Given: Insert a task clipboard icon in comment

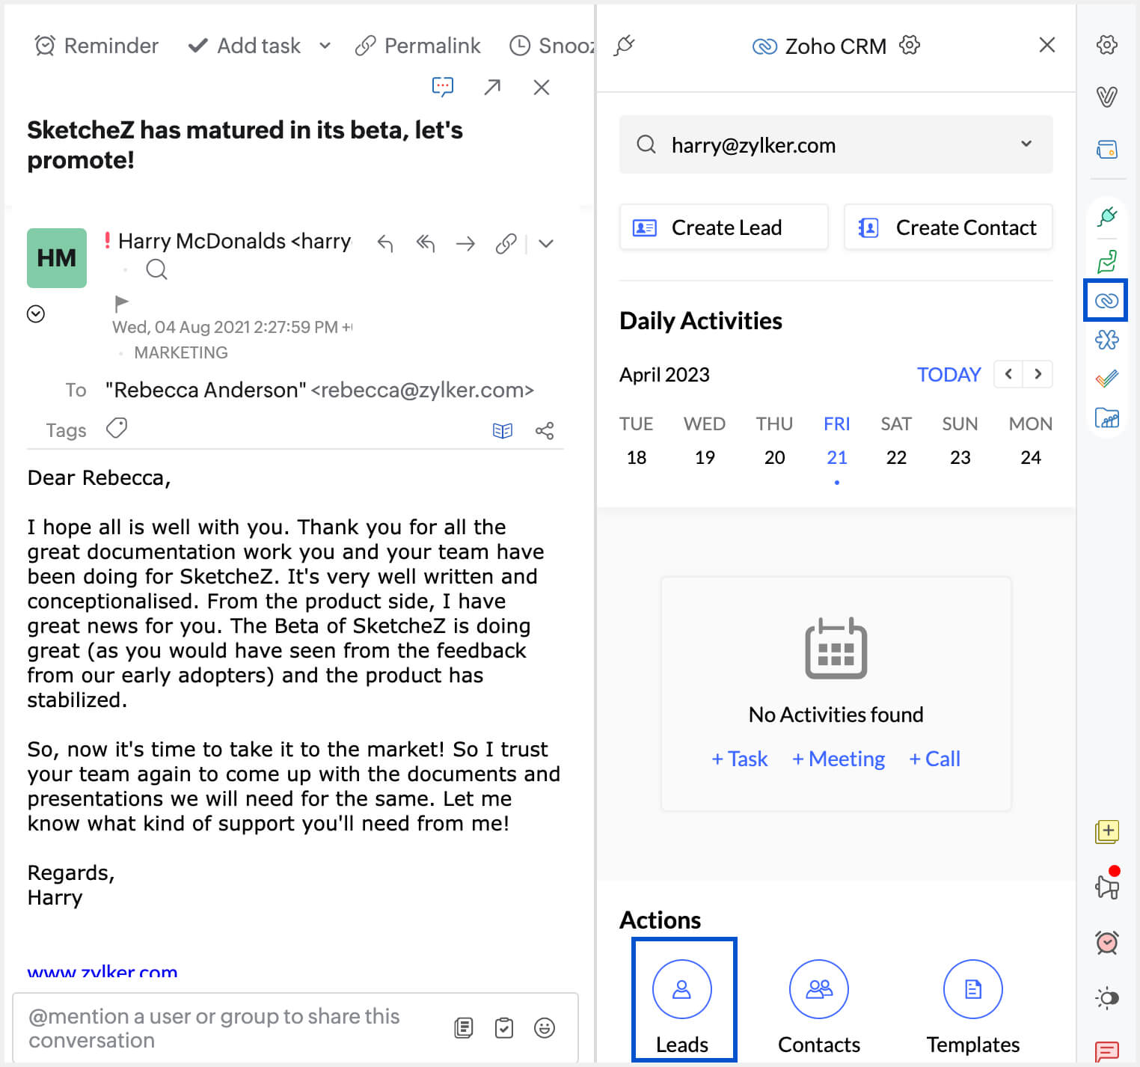Looking at the screenshot, I should coord(504,1028).
